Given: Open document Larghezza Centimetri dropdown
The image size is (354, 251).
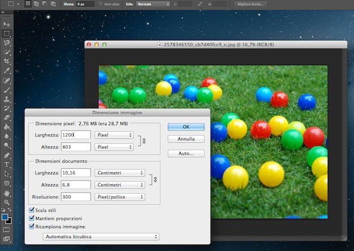Looking at the screenshot, I should coord(120,173).
